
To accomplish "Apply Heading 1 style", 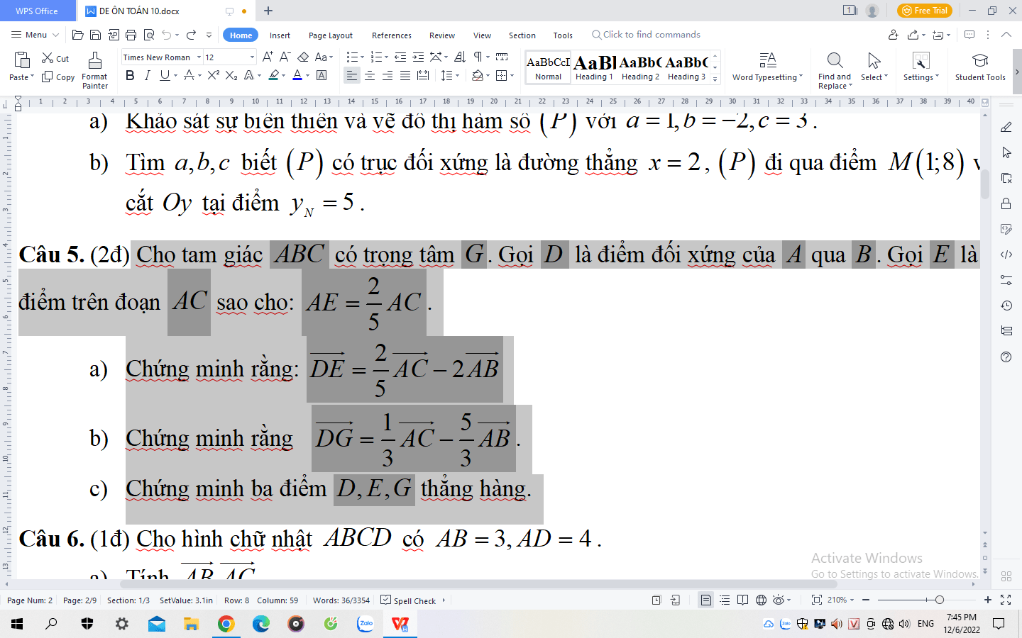I will click(x=594, y=68).
